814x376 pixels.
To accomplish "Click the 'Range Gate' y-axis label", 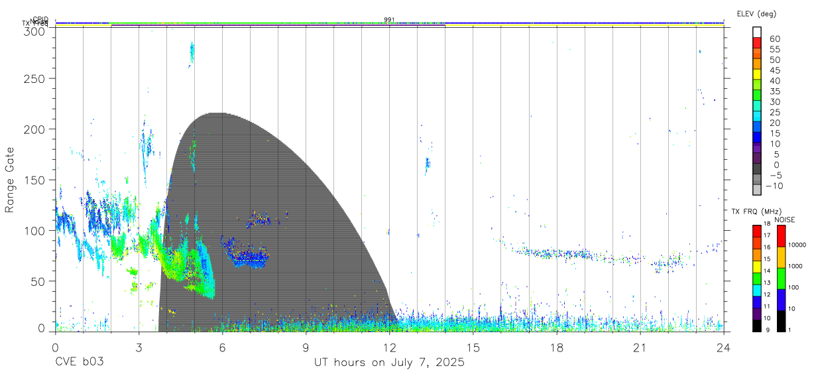I will point(10,179).
